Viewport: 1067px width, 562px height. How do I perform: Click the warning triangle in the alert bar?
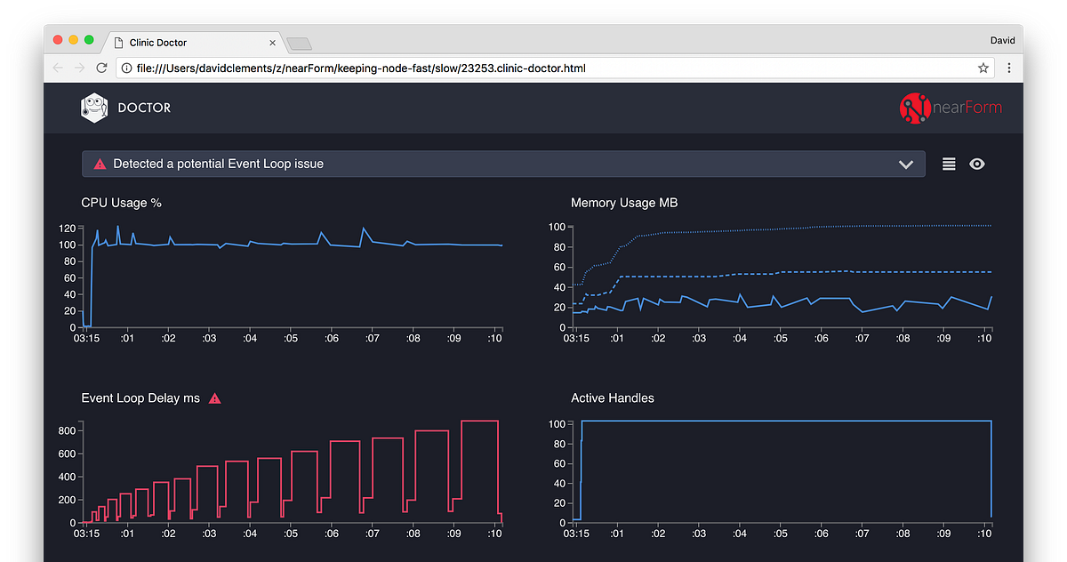click(x=100, y=164)
